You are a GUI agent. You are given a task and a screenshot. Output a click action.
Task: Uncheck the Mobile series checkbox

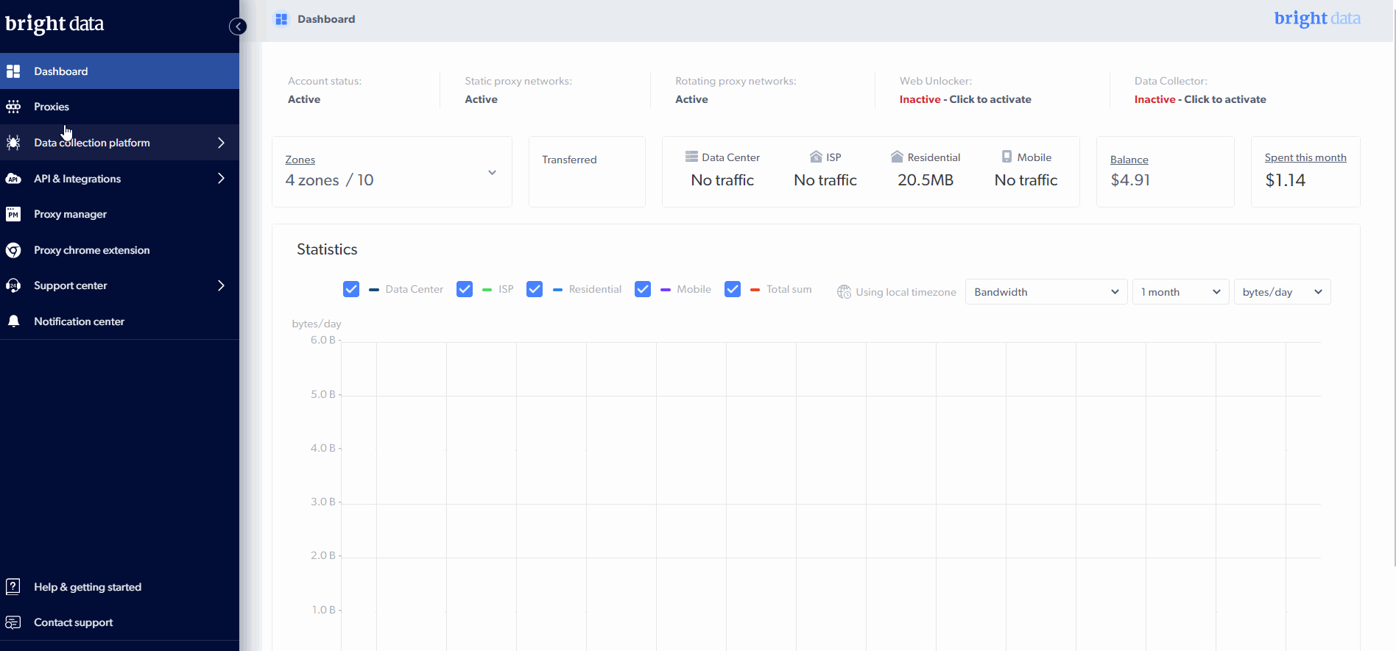coord(643,289)
